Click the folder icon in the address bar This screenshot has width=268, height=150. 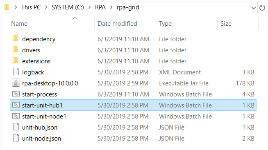(x=7, y=7)
